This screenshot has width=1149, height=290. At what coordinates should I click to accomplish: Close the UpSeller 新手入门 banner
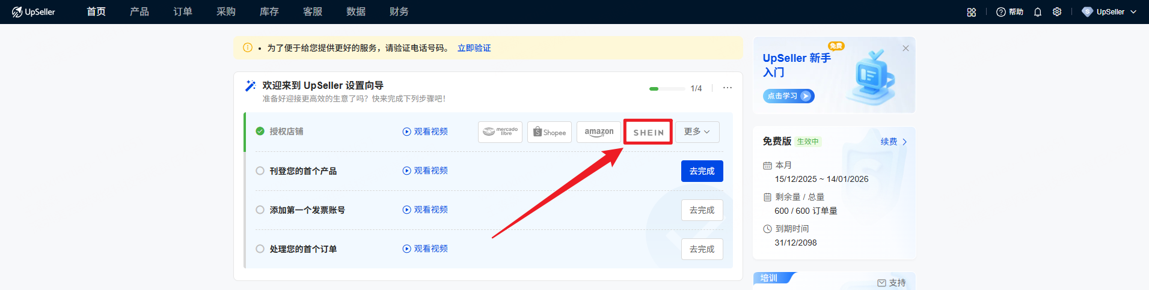(x=905, y=49)
